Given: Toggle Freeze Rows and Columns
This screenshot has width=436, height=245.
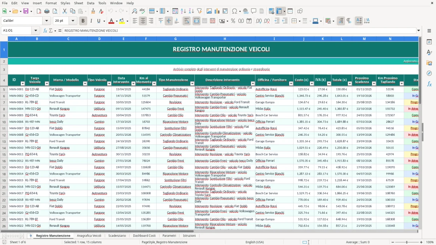Looking at the screenshot, I should [279, 11].
